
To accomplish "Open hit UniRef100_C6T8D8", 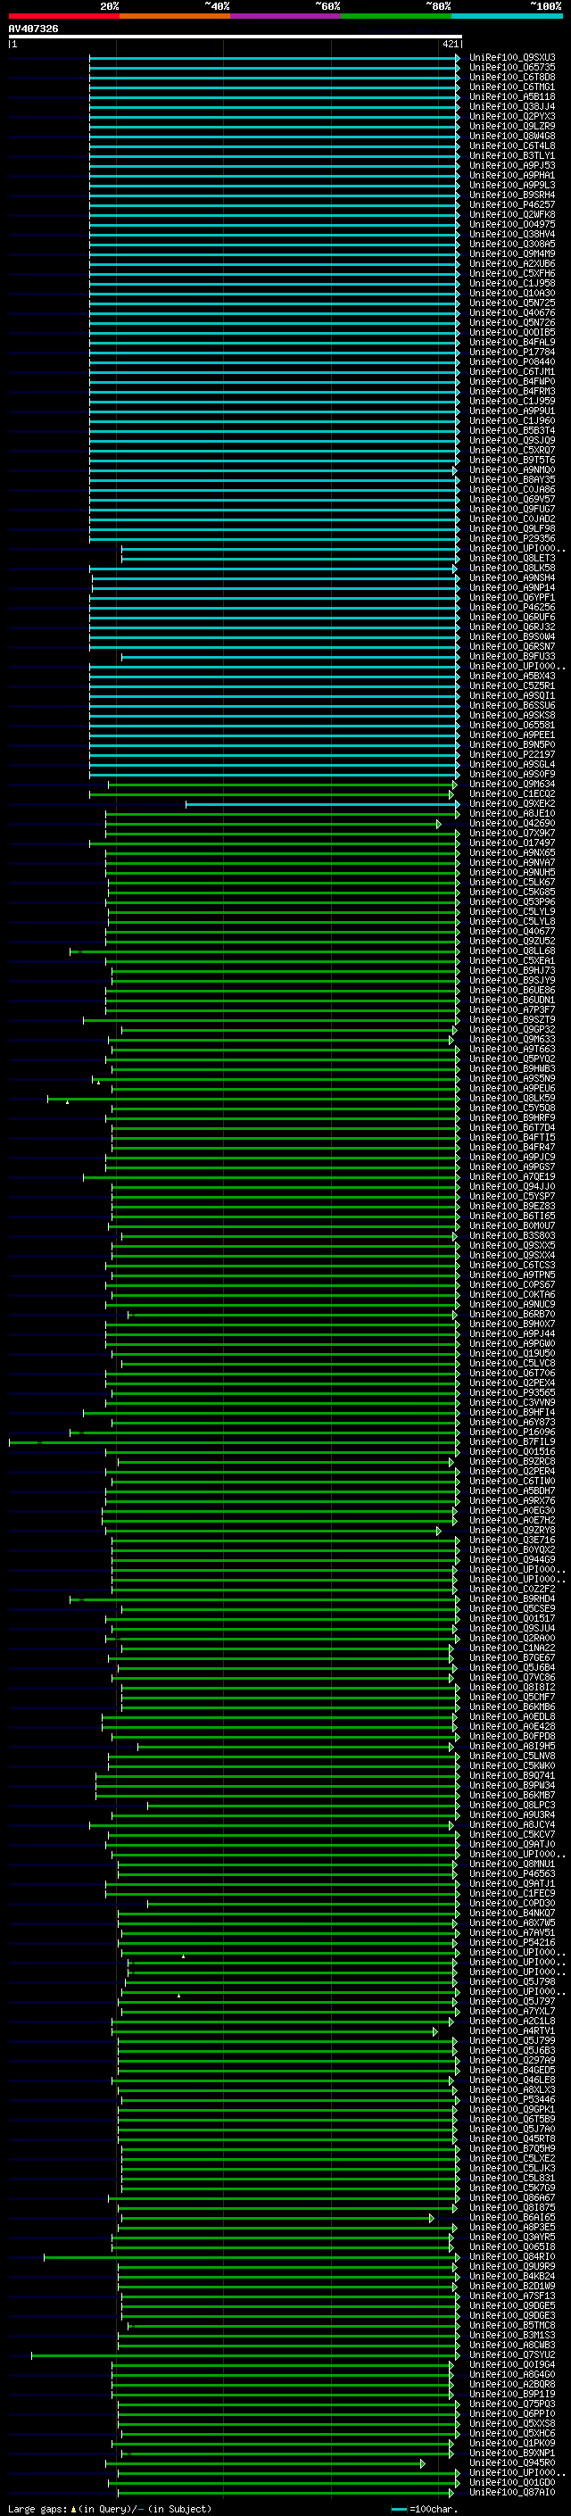I will [512, 77].
